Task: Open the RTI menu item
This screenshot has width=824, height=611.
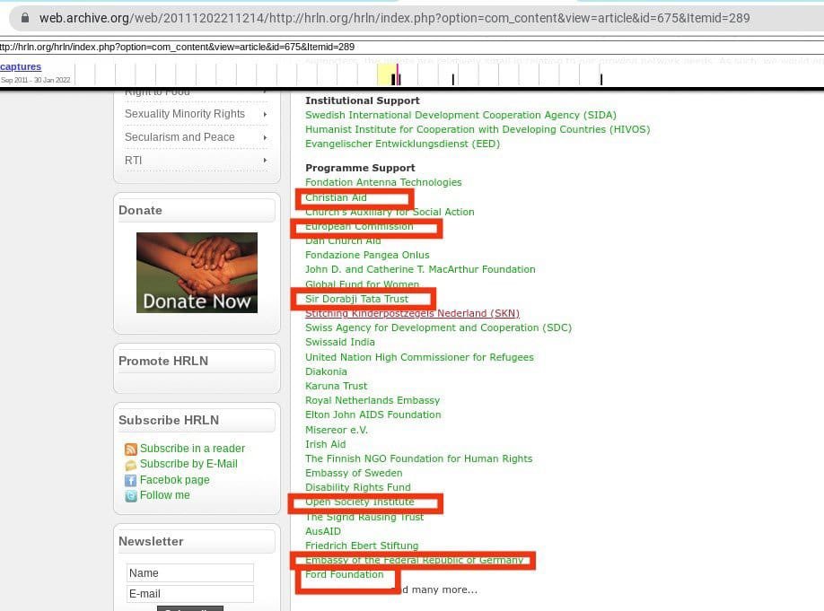Action: [134, 161]
